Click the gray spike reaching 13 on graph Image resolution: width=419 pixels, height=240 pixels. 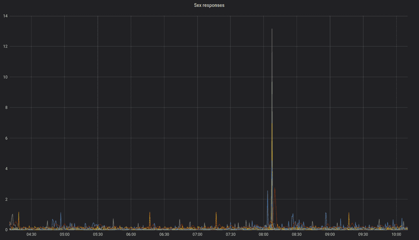[272, 31]
